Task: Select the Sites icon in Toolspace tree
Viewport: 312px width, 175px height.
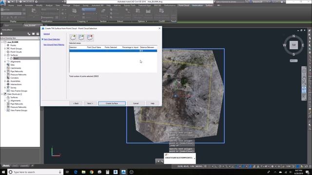Action: pyautogui.click(x=8, y=65)
